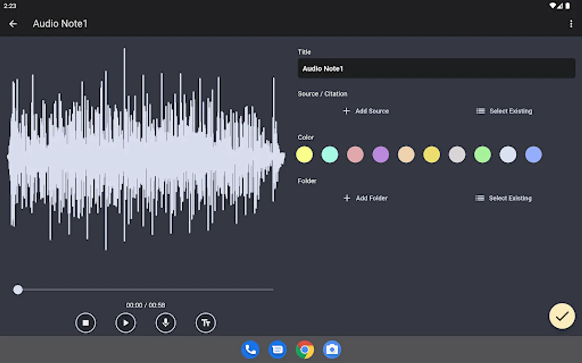Choose the mint teal color swatch
This screenshot has height=363, width=582.
point(330,154)
